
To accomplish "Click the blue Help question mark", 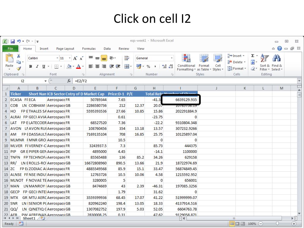I will [279, 48].
